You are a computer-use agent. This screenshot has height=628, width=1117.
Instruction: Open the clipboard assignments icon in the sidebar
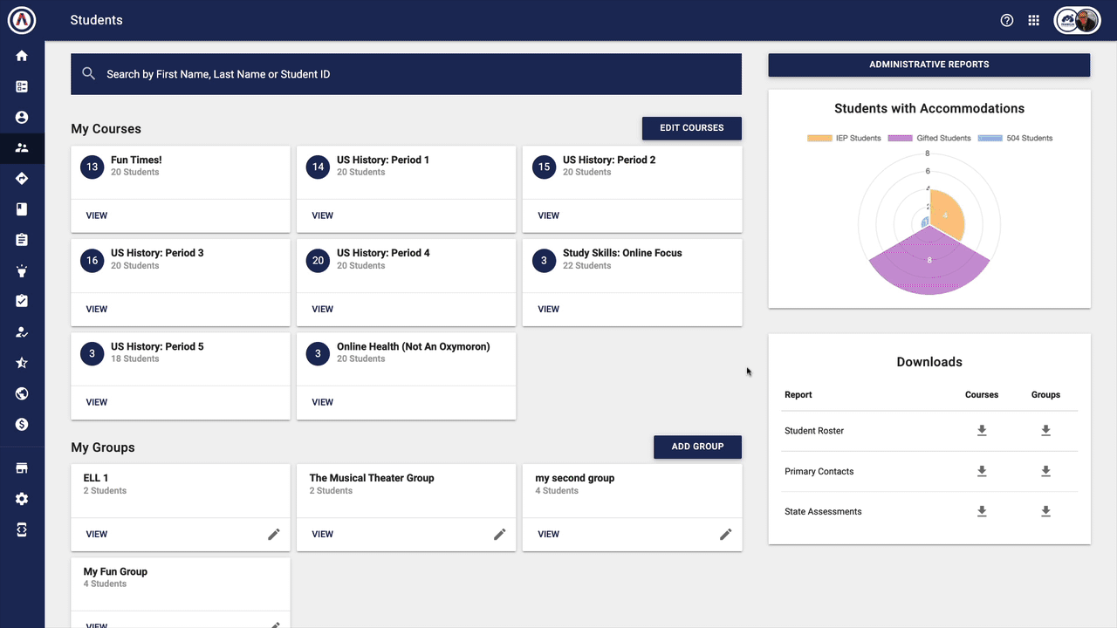tap(22, 240)
